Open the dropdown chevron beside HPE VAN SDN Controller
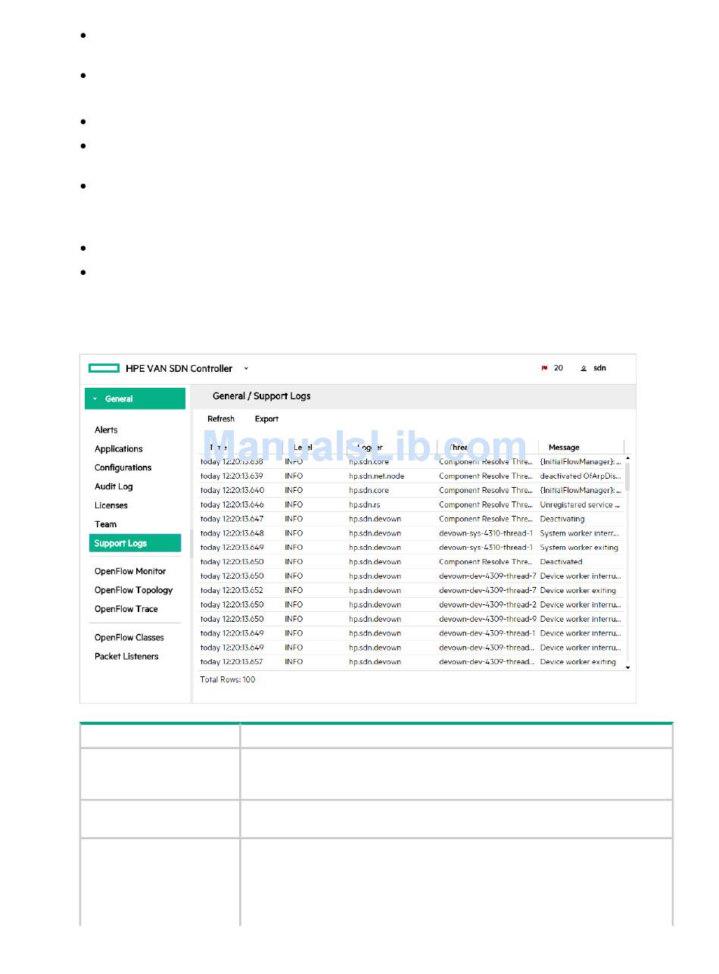The image size is (719, 974). [246, 369]
